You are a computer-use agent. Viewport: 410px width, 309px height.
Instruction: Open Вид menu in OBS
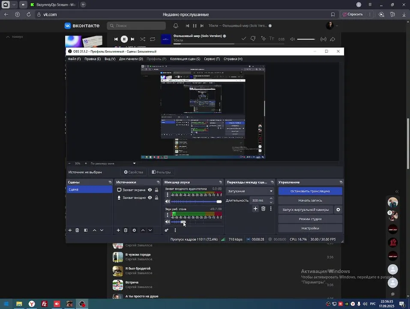(110, 59)
